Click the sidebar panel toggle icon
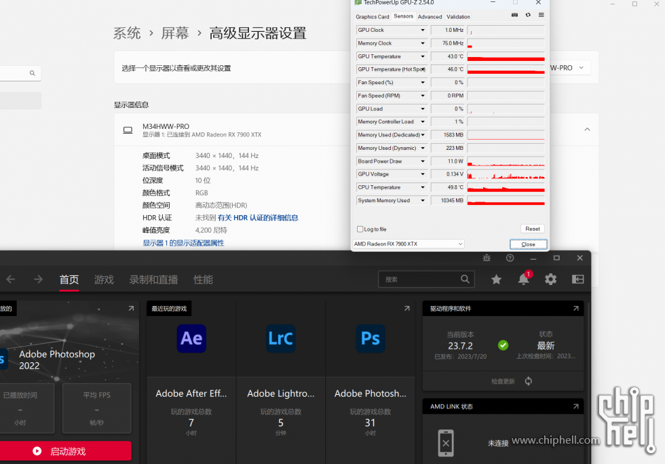The width and height of the screenshot is (665, 464). [x=577, y=279]
